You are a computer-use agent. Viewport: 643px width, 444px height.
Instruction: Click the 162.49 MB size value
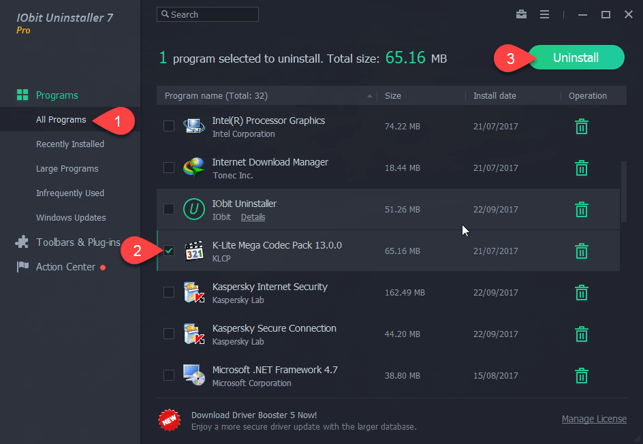coord(405,293)
